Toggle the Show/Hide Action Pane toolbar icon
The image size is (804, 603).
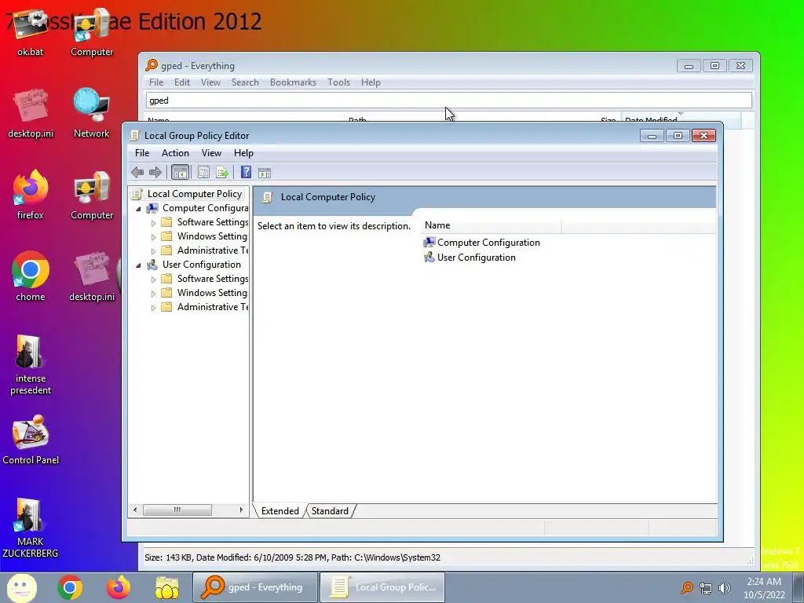[x=265, y=172]
